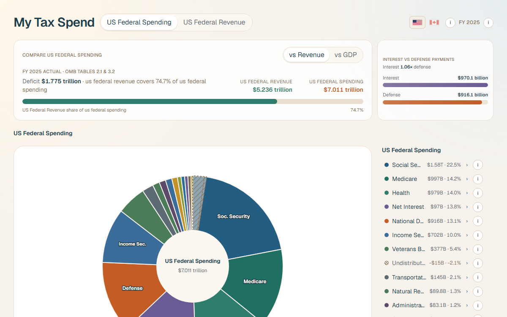Expand Health row chevron
Viewport: 507px width, 317px height.
pos(467,193)
